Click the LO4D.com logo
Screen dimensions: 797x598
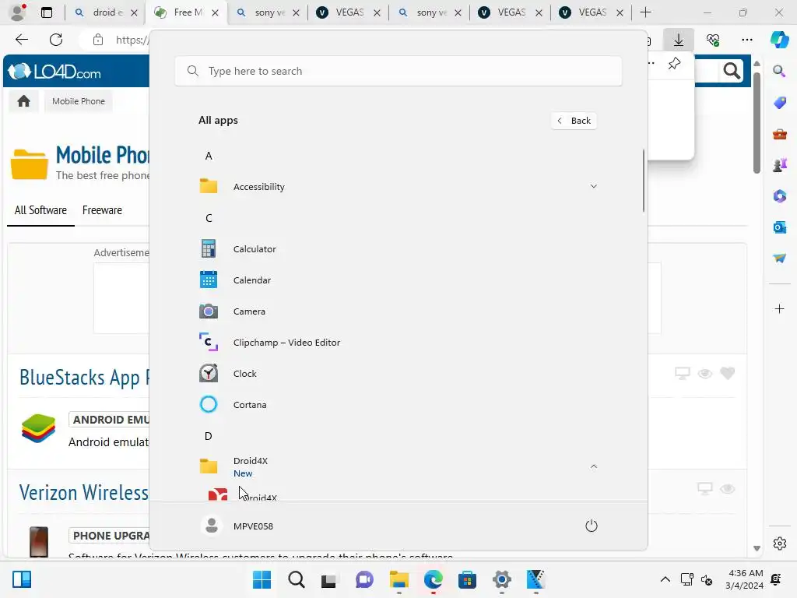click(x=54, y=72)
